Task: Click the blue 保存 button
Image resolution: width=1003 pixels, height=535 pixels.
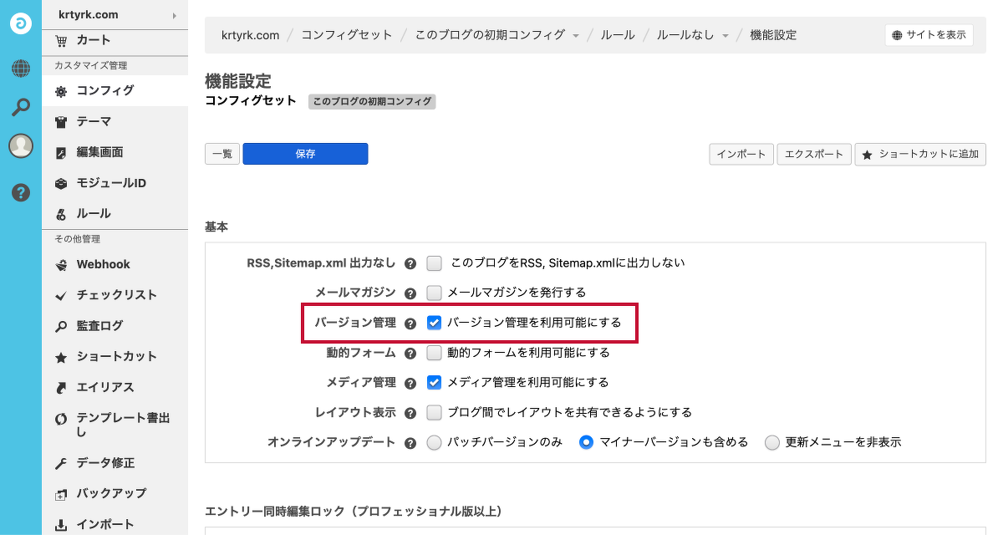Action: [x=305, y=154]
